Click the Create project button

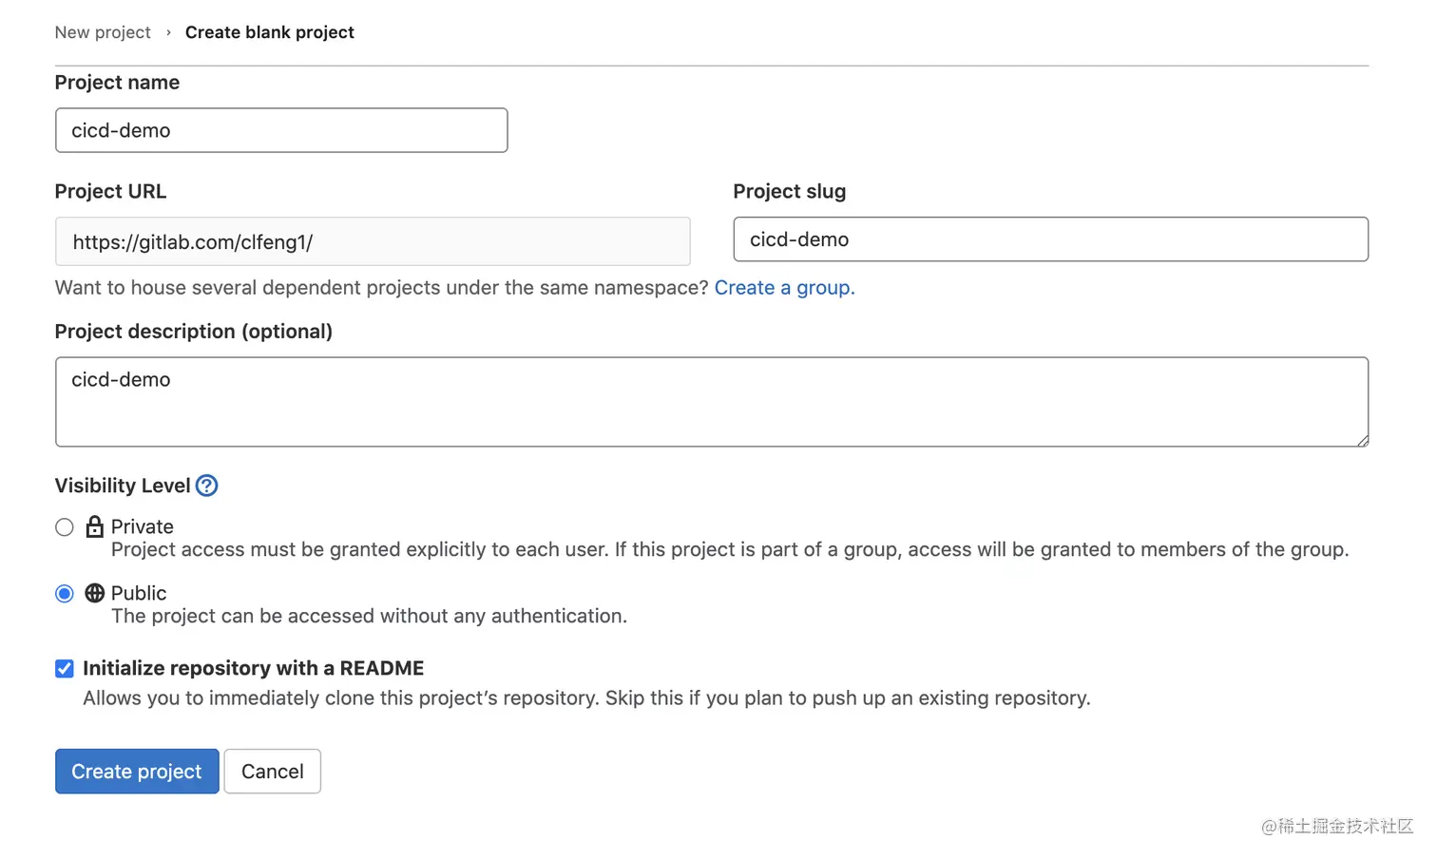[x=137, y=772]
